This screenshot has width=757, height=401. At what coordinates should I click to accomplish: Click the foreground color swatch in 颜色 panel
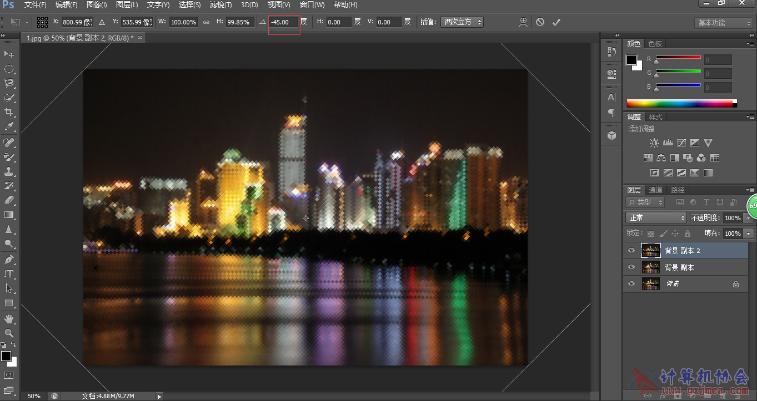631,59
